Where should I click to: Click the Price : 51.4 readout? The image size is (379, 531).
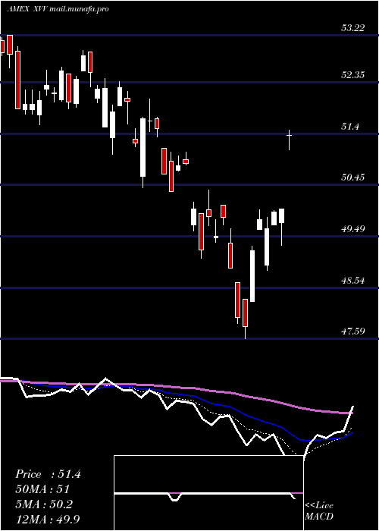tap(48, 474)
